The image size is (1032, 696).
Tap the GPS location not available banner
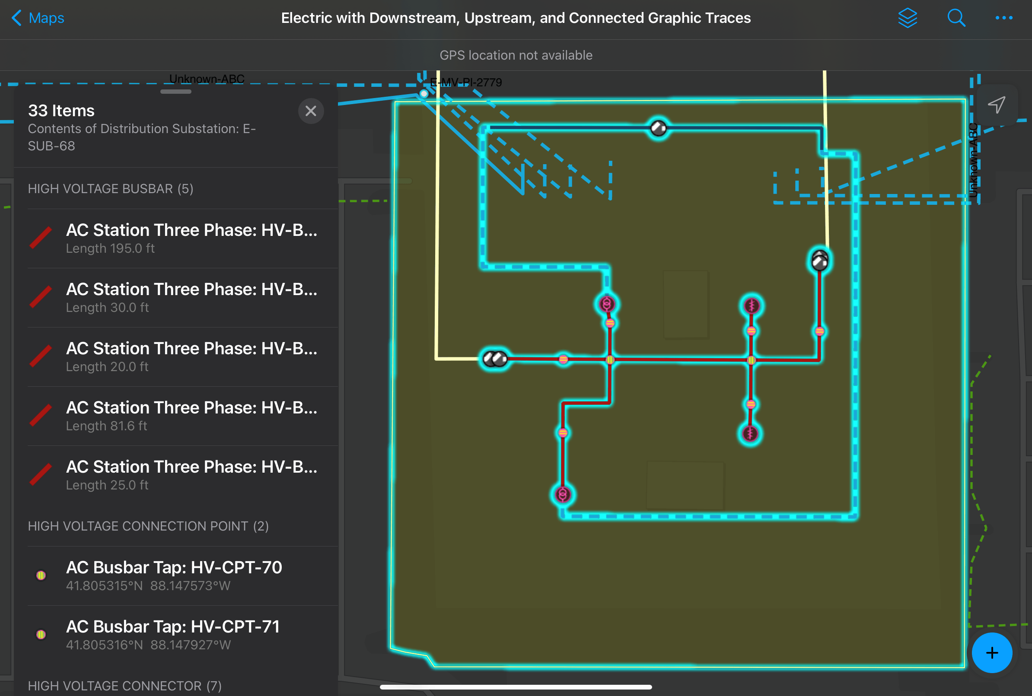coord(516,55)
